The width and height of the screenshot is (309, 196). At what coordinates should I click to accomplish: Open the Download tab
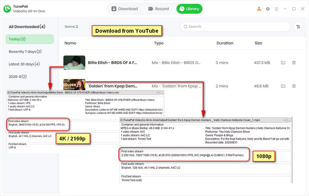point(125,9)
